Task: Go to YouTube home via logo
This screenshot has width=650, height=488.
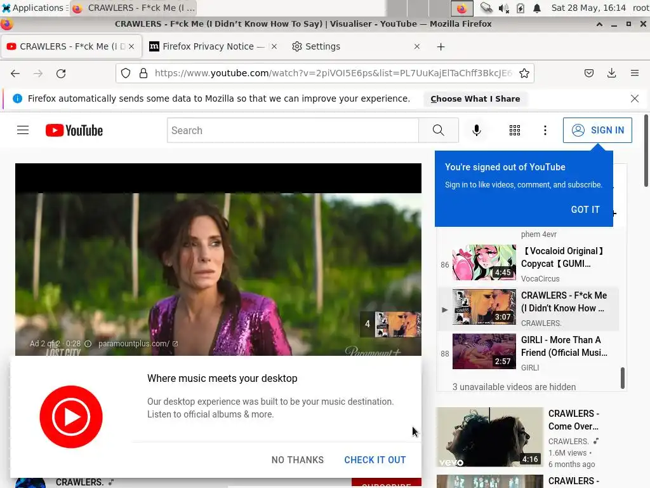Action: [x=74, y=130]
